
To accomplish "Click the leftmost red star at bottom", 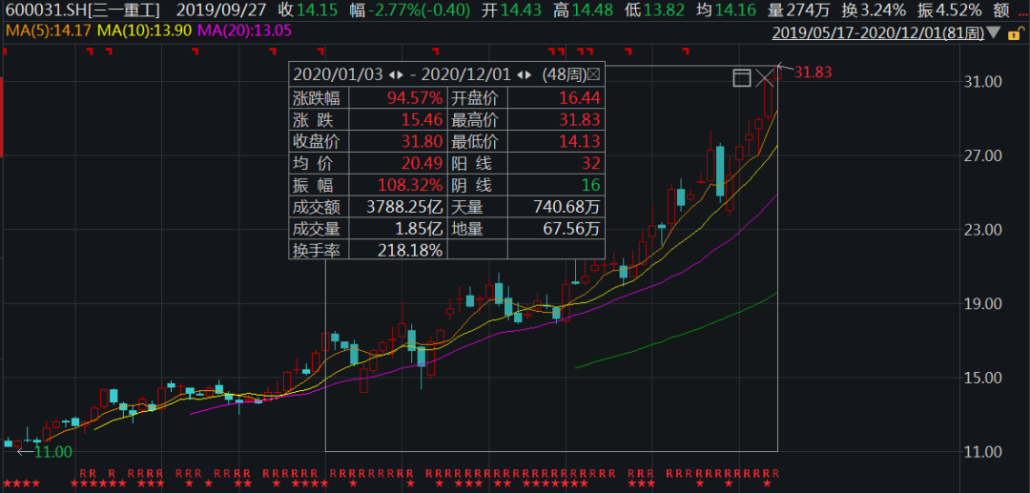I will tap(8, 484).
